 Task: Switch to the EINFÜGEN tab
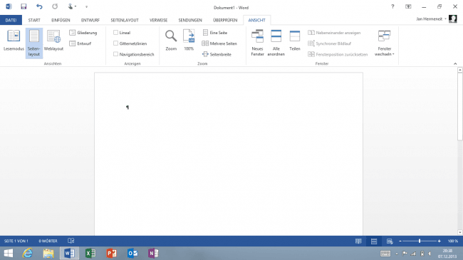point(61,20)
